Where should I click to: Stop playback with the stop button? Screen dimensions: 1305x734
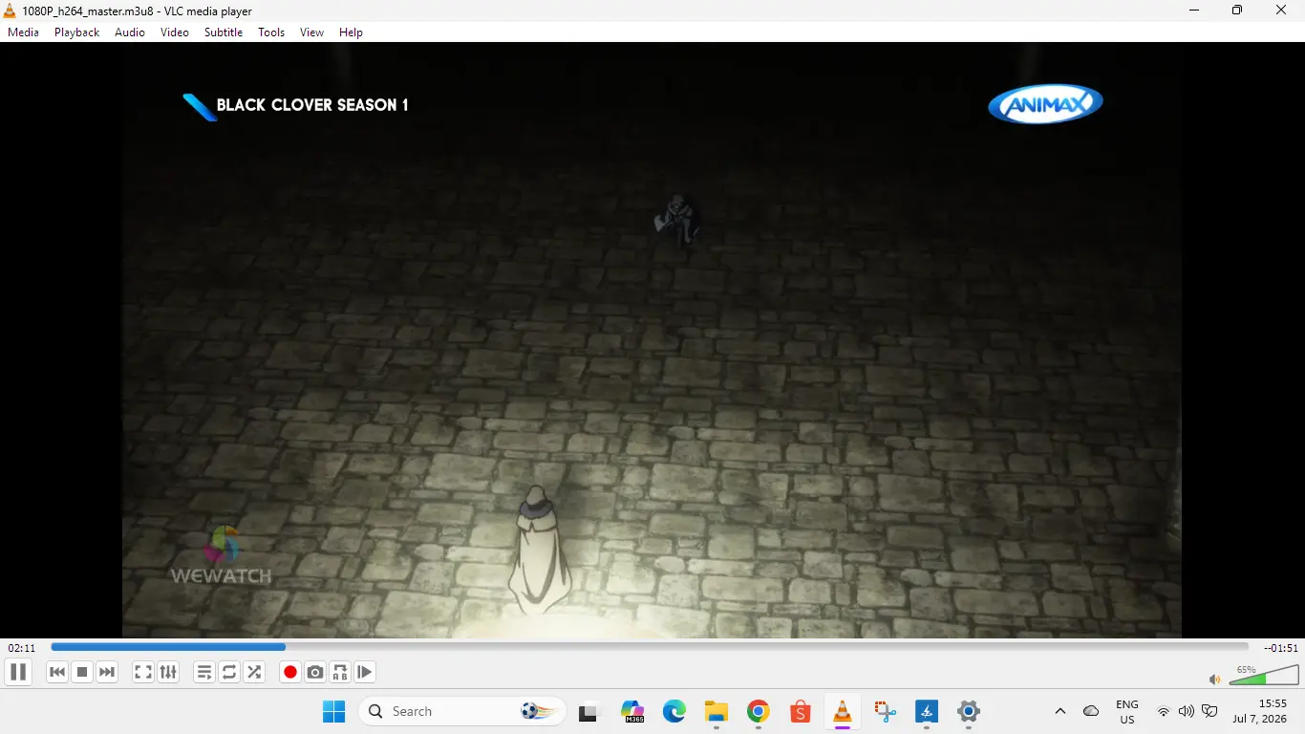[x=82, y=672]
